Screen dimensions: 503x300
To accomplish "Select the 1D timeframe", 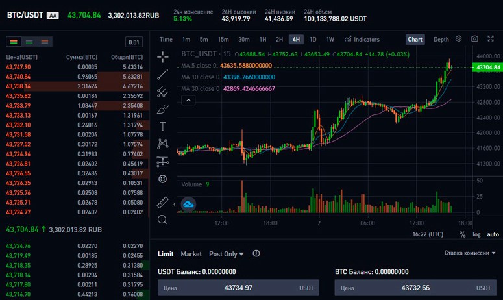I will tap(313, 39).
